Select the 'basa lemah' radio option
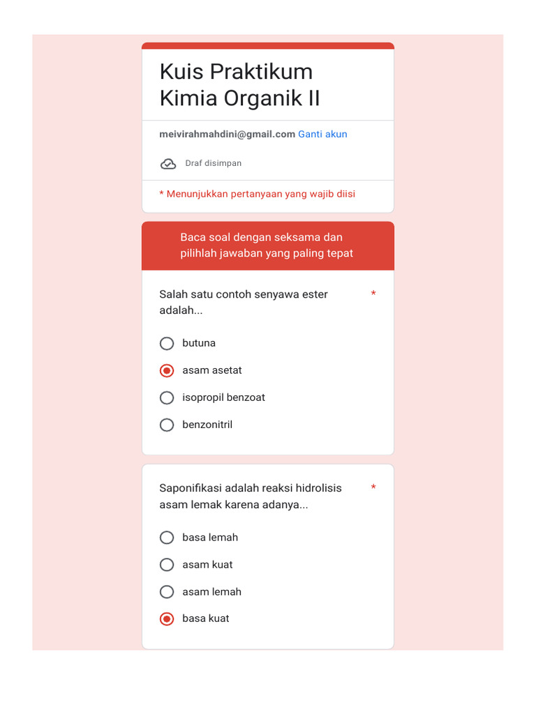This screenshot has width=536, height=714. coord(167,538)
